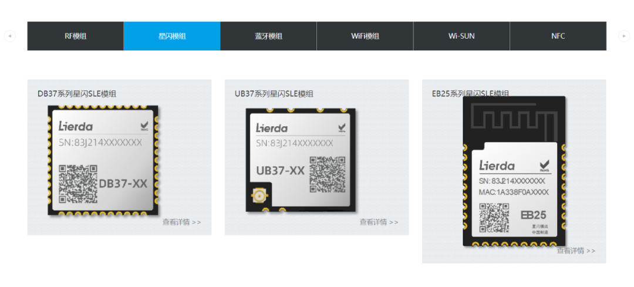Viewport: 634px width, 287px height.
Task: Open the WiFi模组 tab
Action: (x=365, y=36)
